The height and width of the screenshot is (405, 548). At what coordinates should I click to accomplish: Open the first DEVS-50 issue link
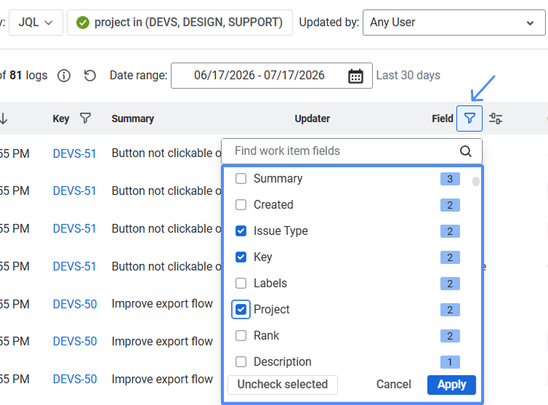(x=75, y=304)
